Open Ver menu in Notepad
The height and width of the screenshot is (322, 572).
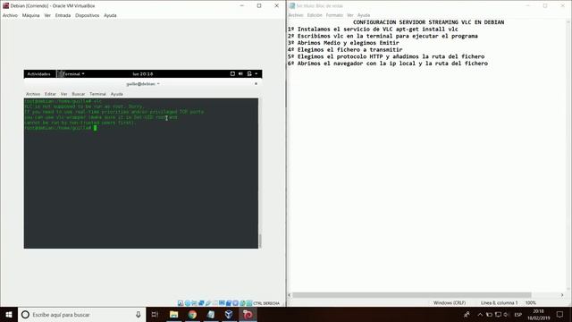[350, 15]
